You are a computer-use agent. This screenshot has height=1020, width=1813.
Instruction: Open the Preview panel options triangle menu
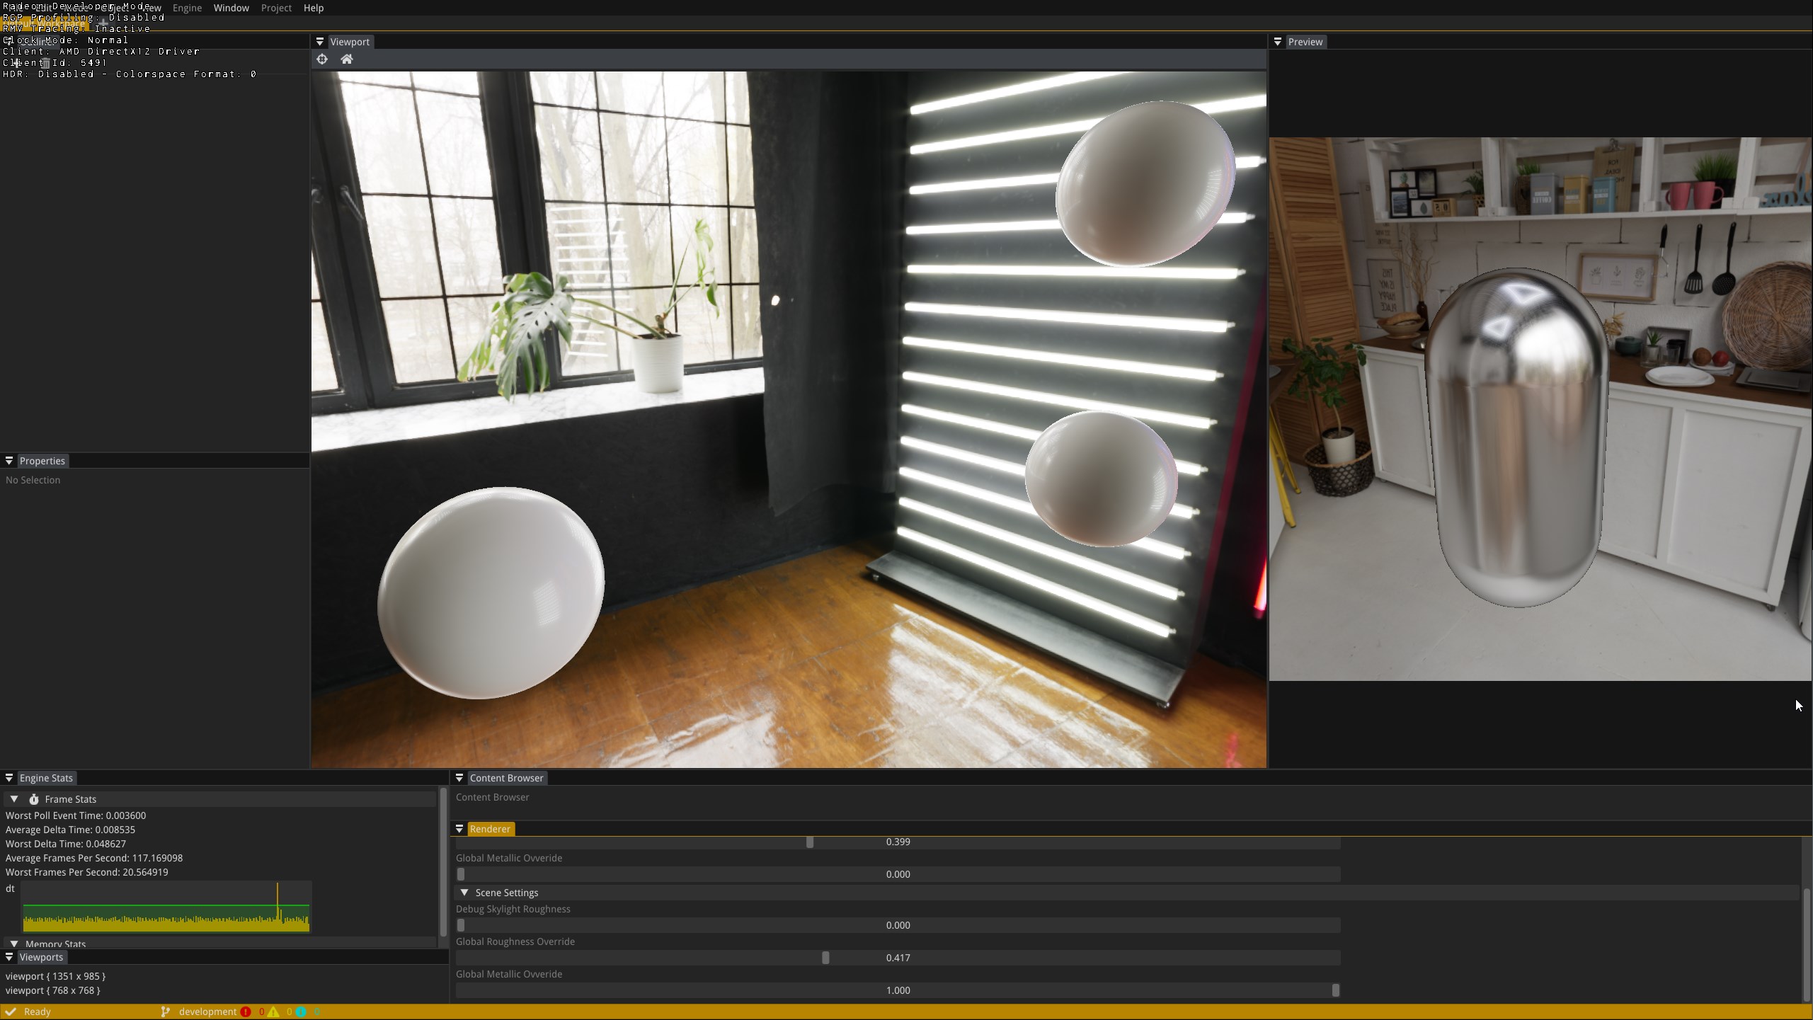(1278, 42)
